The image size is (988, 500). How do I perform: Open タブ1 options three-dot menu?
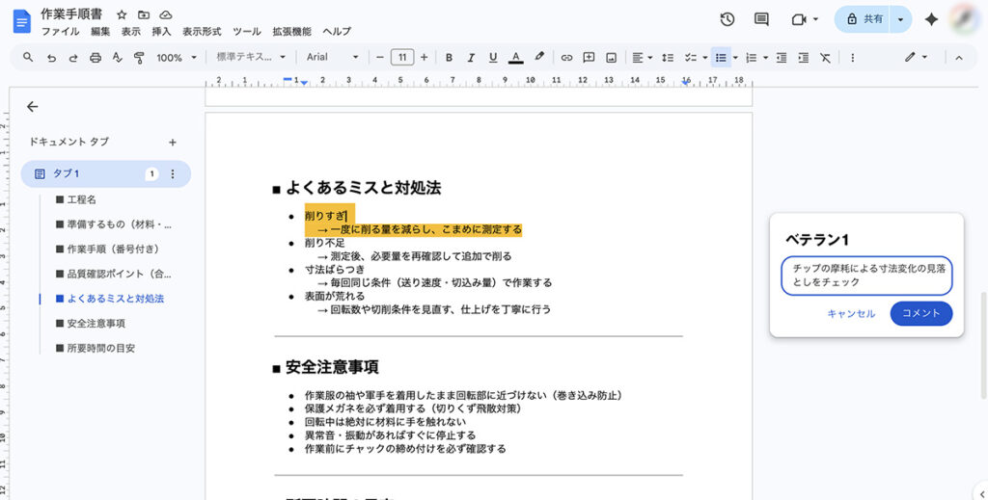pyautogui.click(x=173, y=173)
